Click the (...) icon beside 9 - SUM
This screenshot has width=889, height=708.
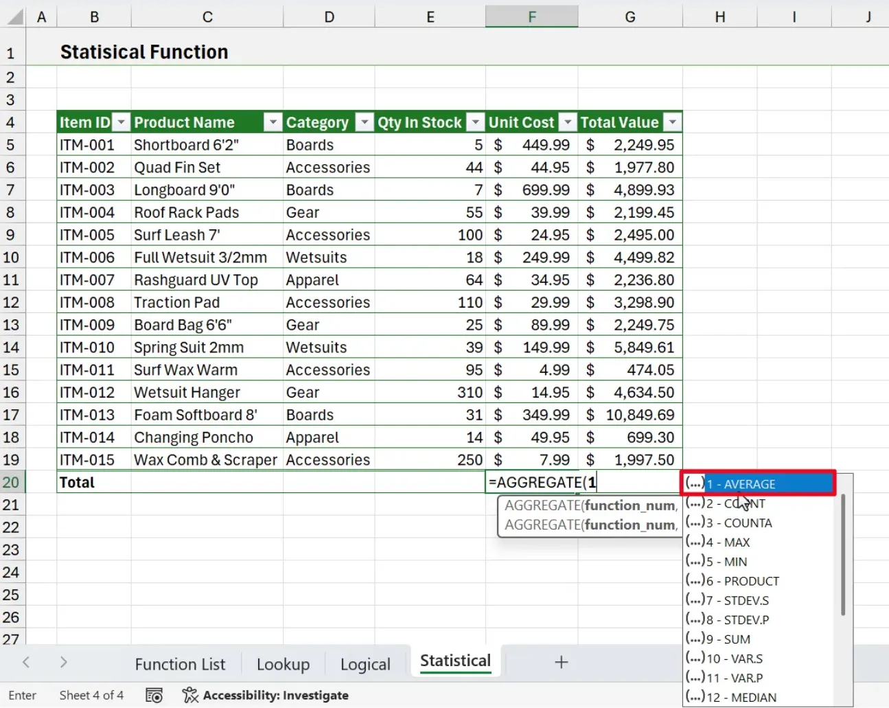coord(695,639)
